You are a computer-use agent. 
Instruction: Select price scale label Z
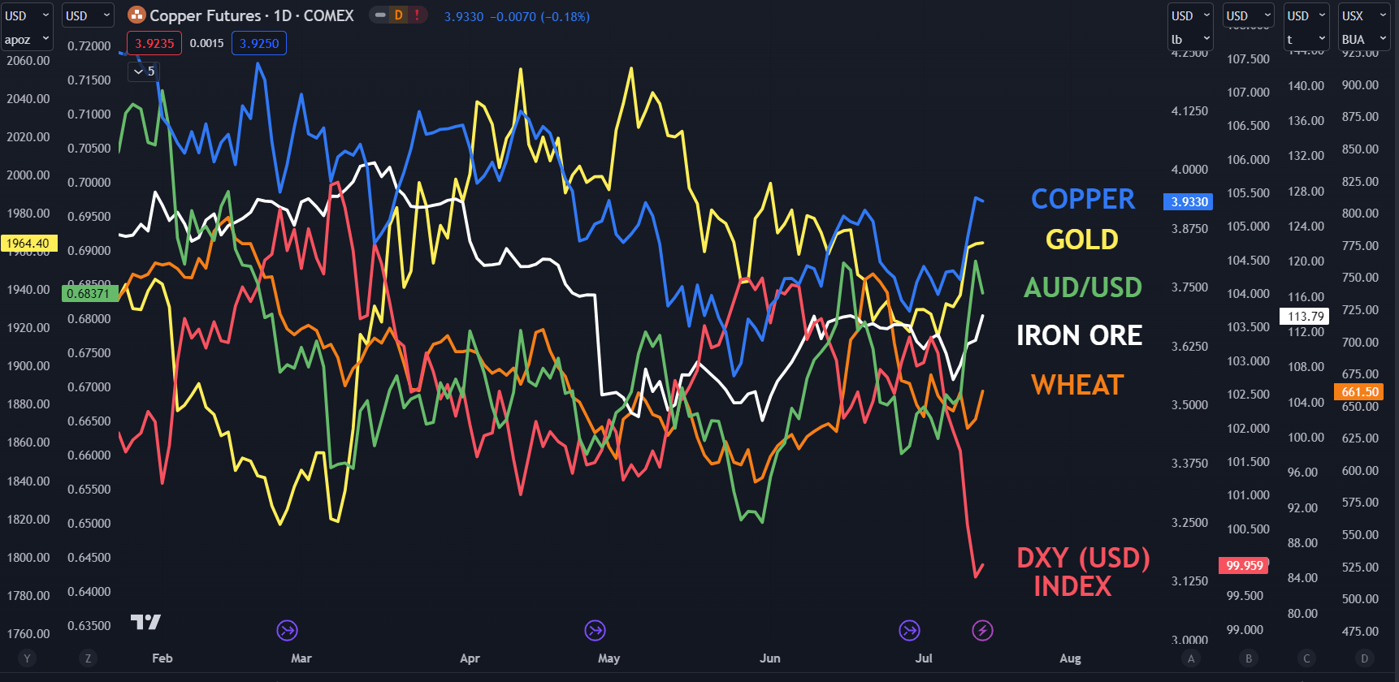coord(88,658)
